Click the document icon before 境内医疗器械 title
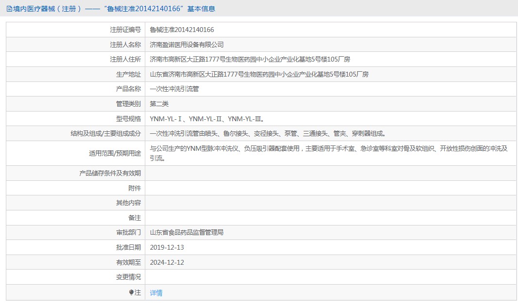This screenshot has height=304, width=518. click(9, 9)
